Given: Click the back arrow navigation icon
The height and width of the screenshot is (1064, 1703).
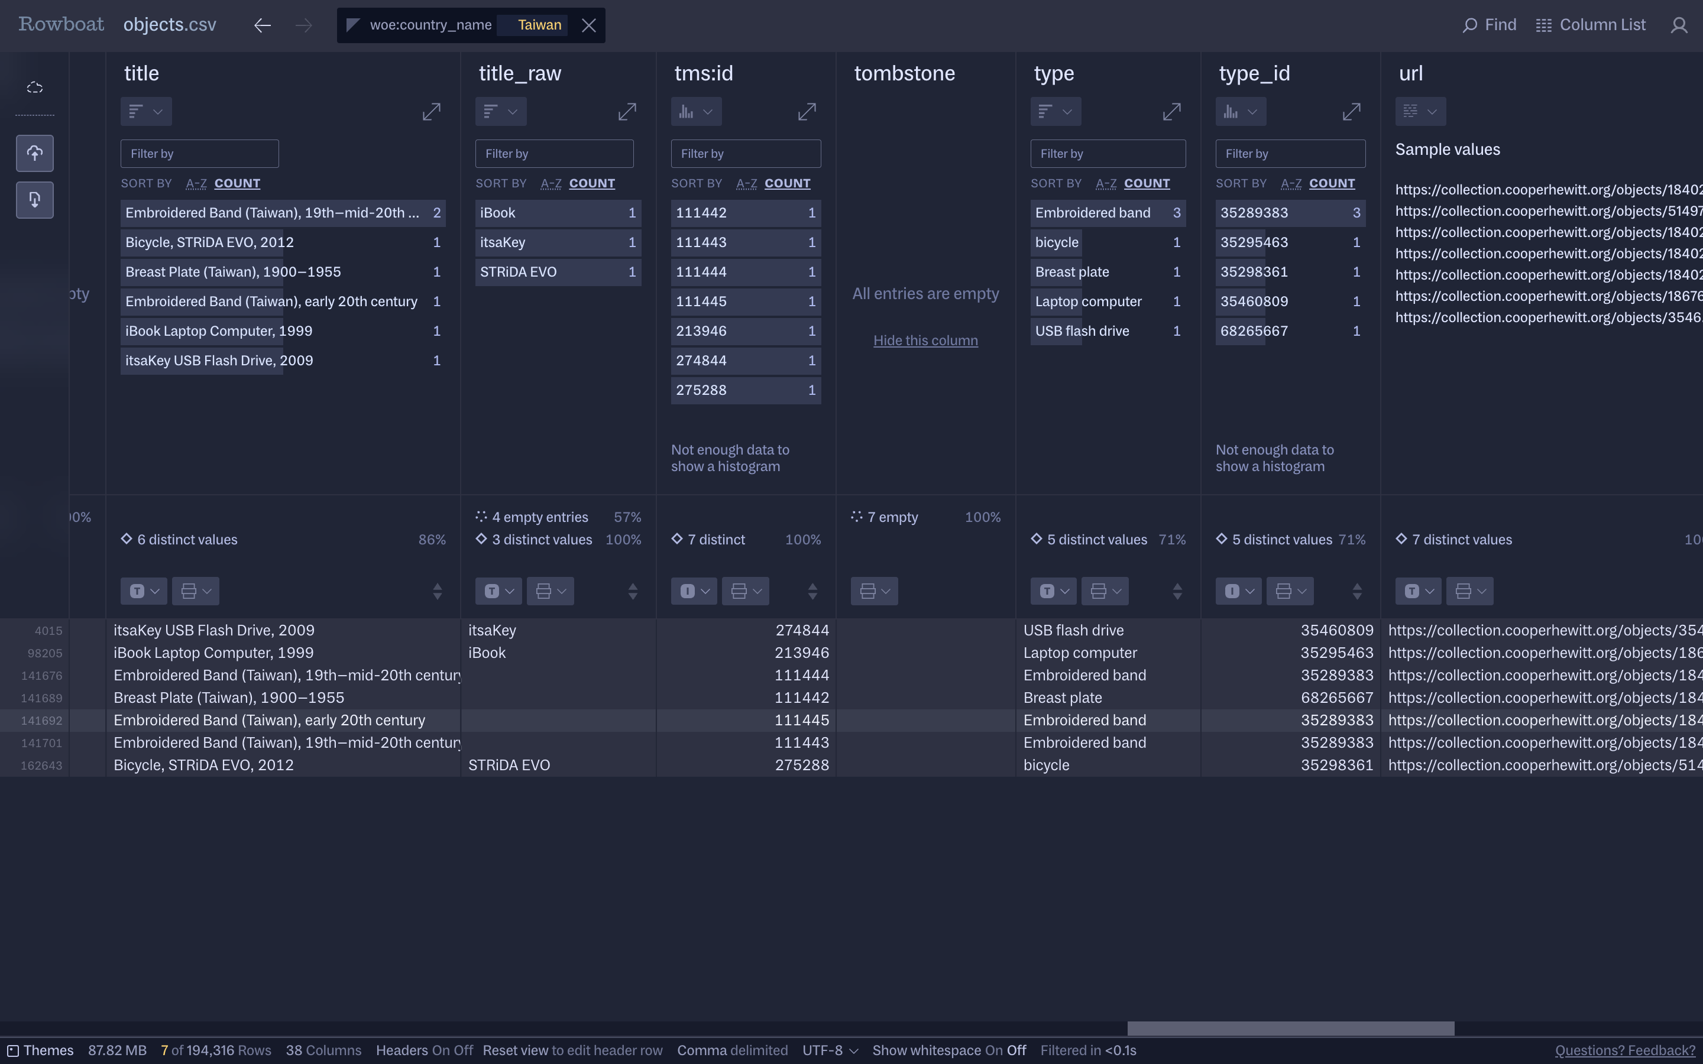Looking at the screenshot, I should click(263, 25).
